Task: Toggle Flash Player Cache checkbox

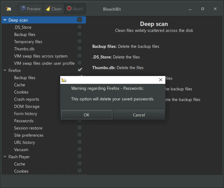Action: pyautogui.click(x=80, y=164)
